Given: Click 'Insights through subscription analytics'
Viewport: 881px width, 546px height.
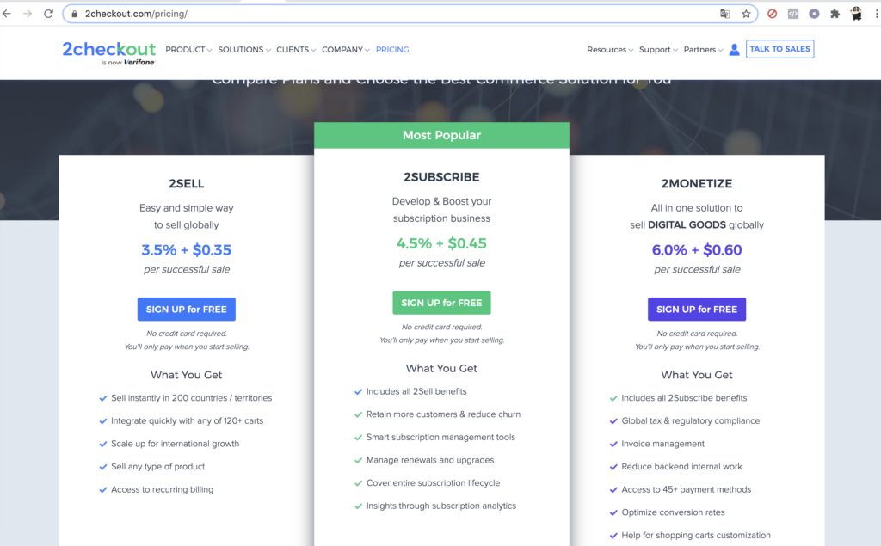Looking at the screenshot, I should 441,506.
